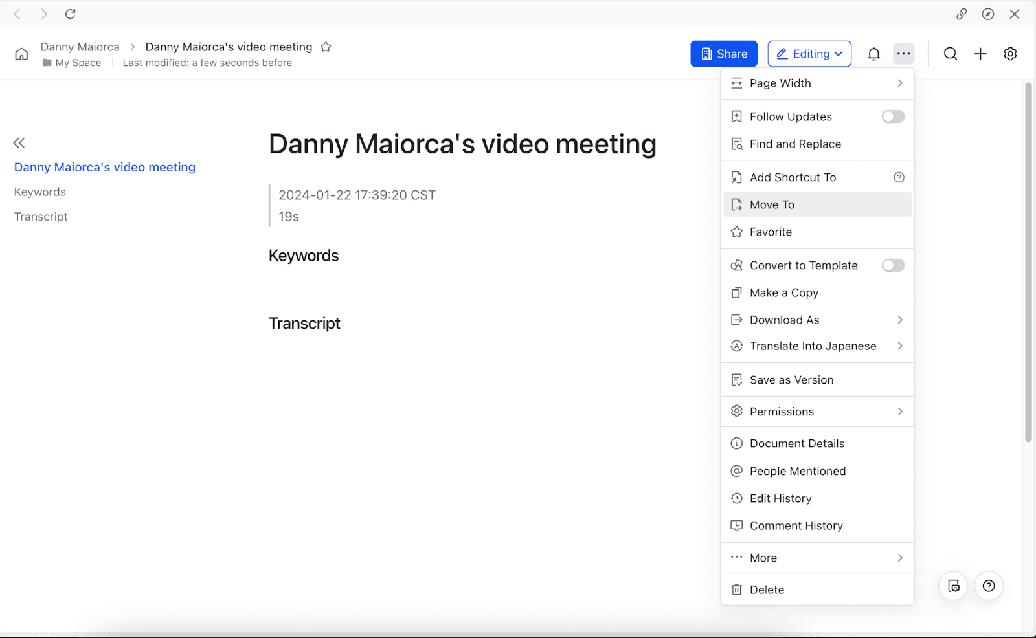The height and width of the screenshot is (638, 1036).
Task: Go to the home icon
Action: pyautogui.click(x=21, y=54)
